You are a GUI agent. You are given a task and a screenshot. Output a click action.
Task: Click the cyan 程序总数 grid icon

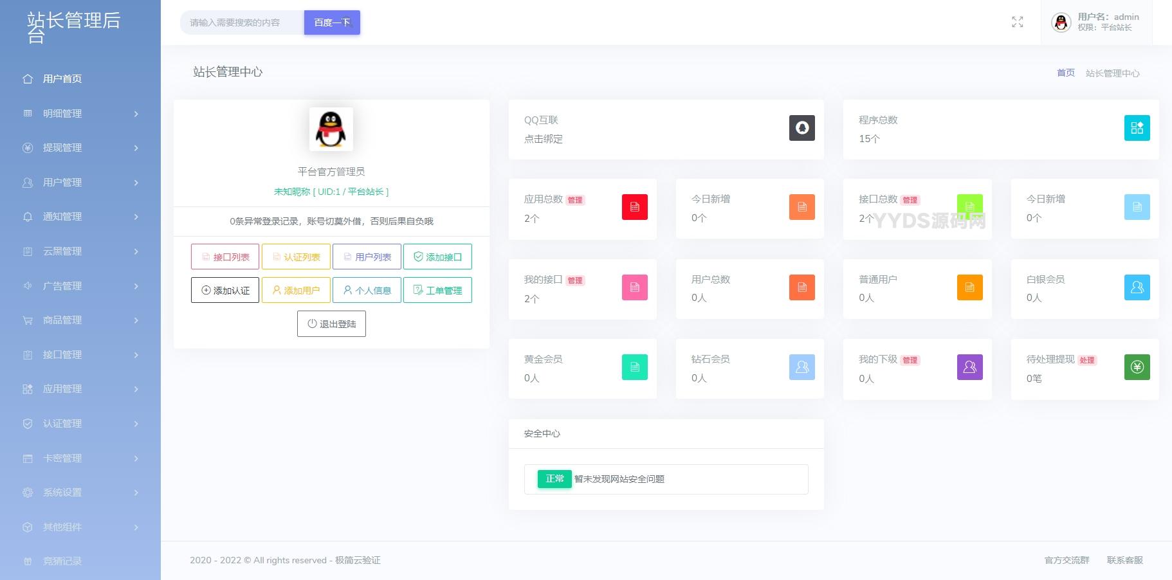1137,128
